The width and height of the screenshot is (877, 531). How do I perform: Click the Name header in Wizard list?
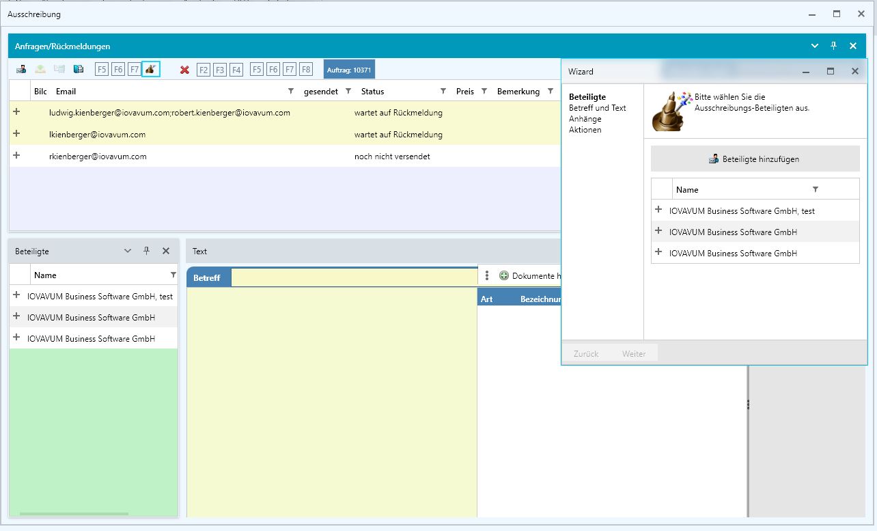coord(687,189)
